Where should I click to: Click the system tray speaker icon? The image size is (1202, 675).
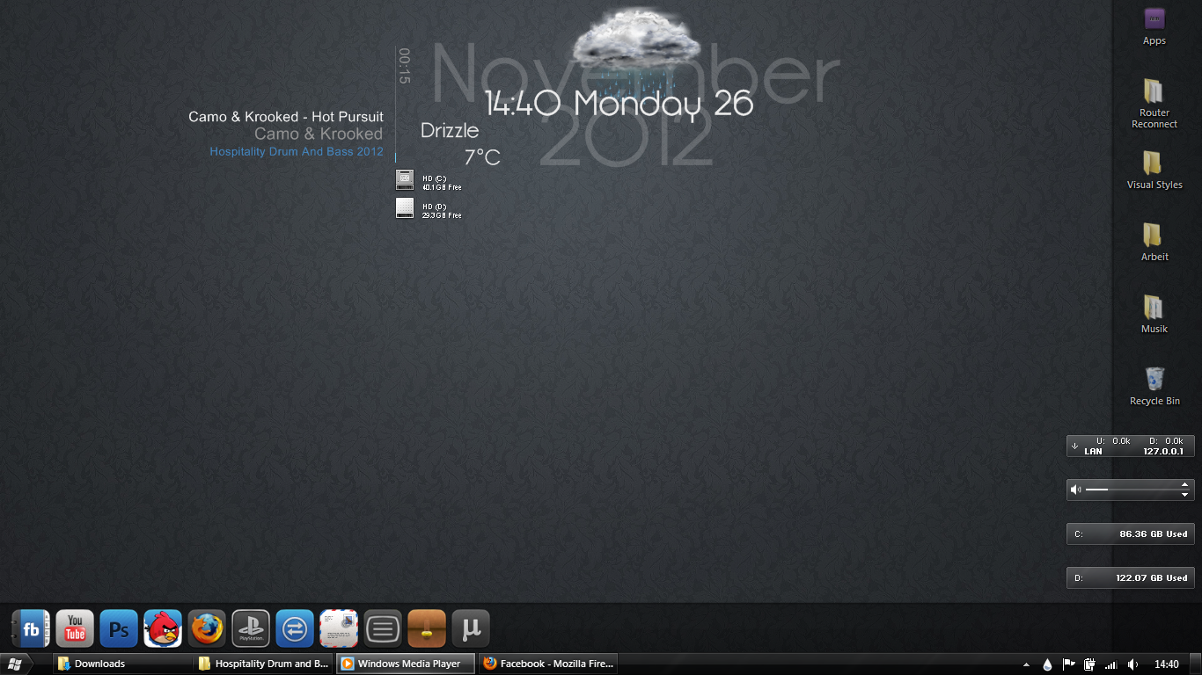point(1132,664)
